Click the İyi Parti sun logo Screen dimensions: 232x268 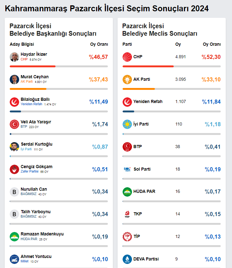pos(127,124)
